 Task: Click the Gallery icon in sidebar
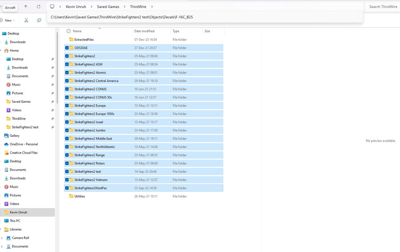pos(6,136)
